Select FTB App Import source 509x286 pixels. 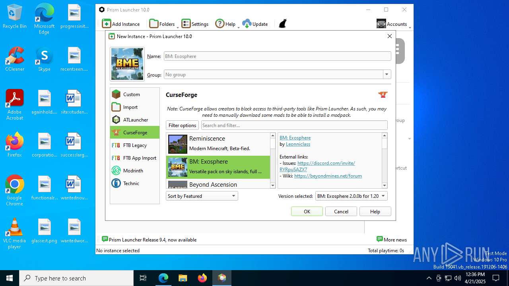[x=135, y=158]
